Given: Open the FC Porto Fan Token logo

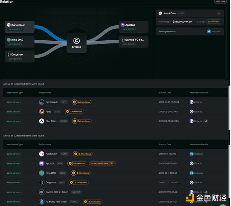Looking at the screenshot, I should (42, 201).
